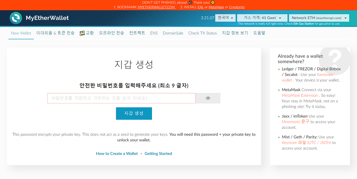
Task: Open the Mnemonic 문구 link
Action: click(x=295, y=122)
